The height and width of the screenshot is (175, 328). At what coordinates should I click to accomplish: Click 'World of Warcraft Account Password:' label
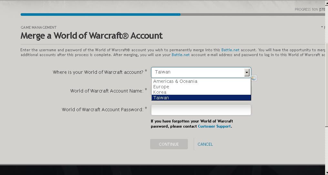103,110
